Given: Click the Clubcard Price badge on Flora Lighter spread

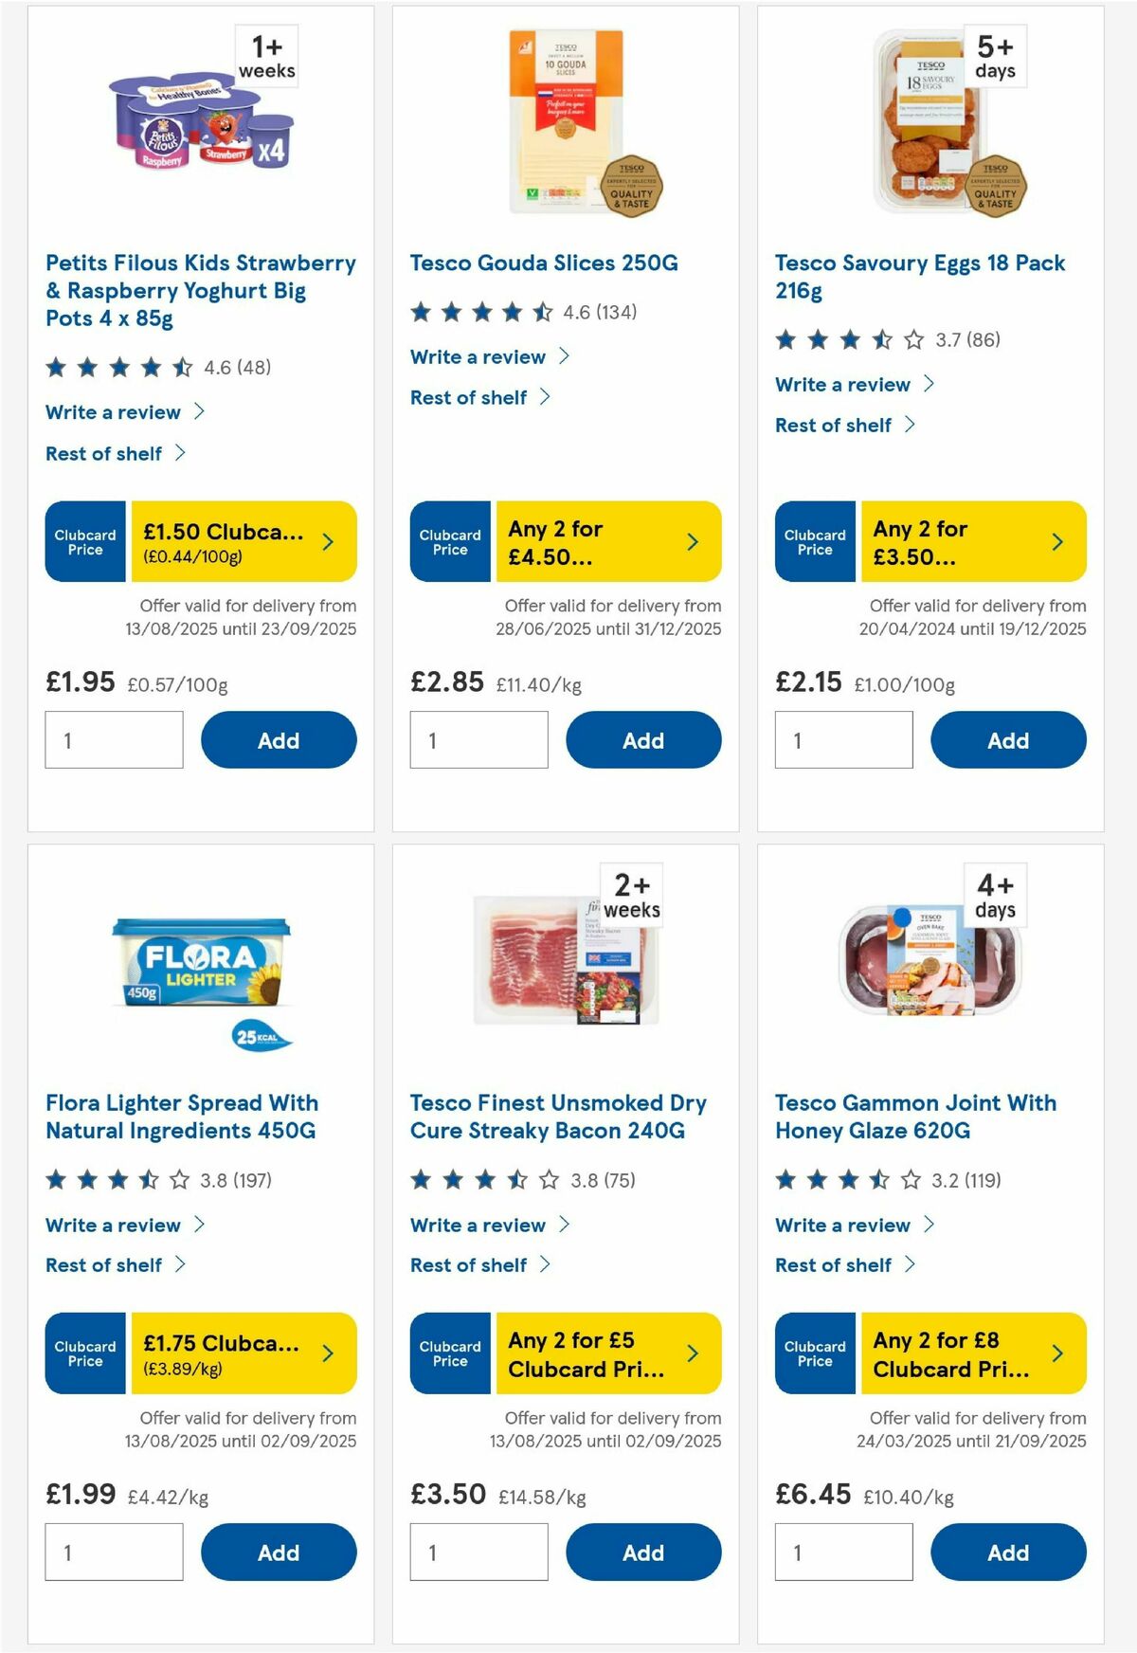Looking at the screenshot, I should coord(84,1353).
